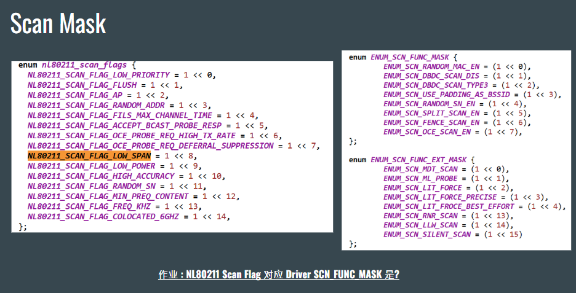This screenshot has height=293, width=576.
Task: Click NL80211_SCAN_FLAG_LOW_POWER entry
Action: pyautogui.click(x=114, y=166)
